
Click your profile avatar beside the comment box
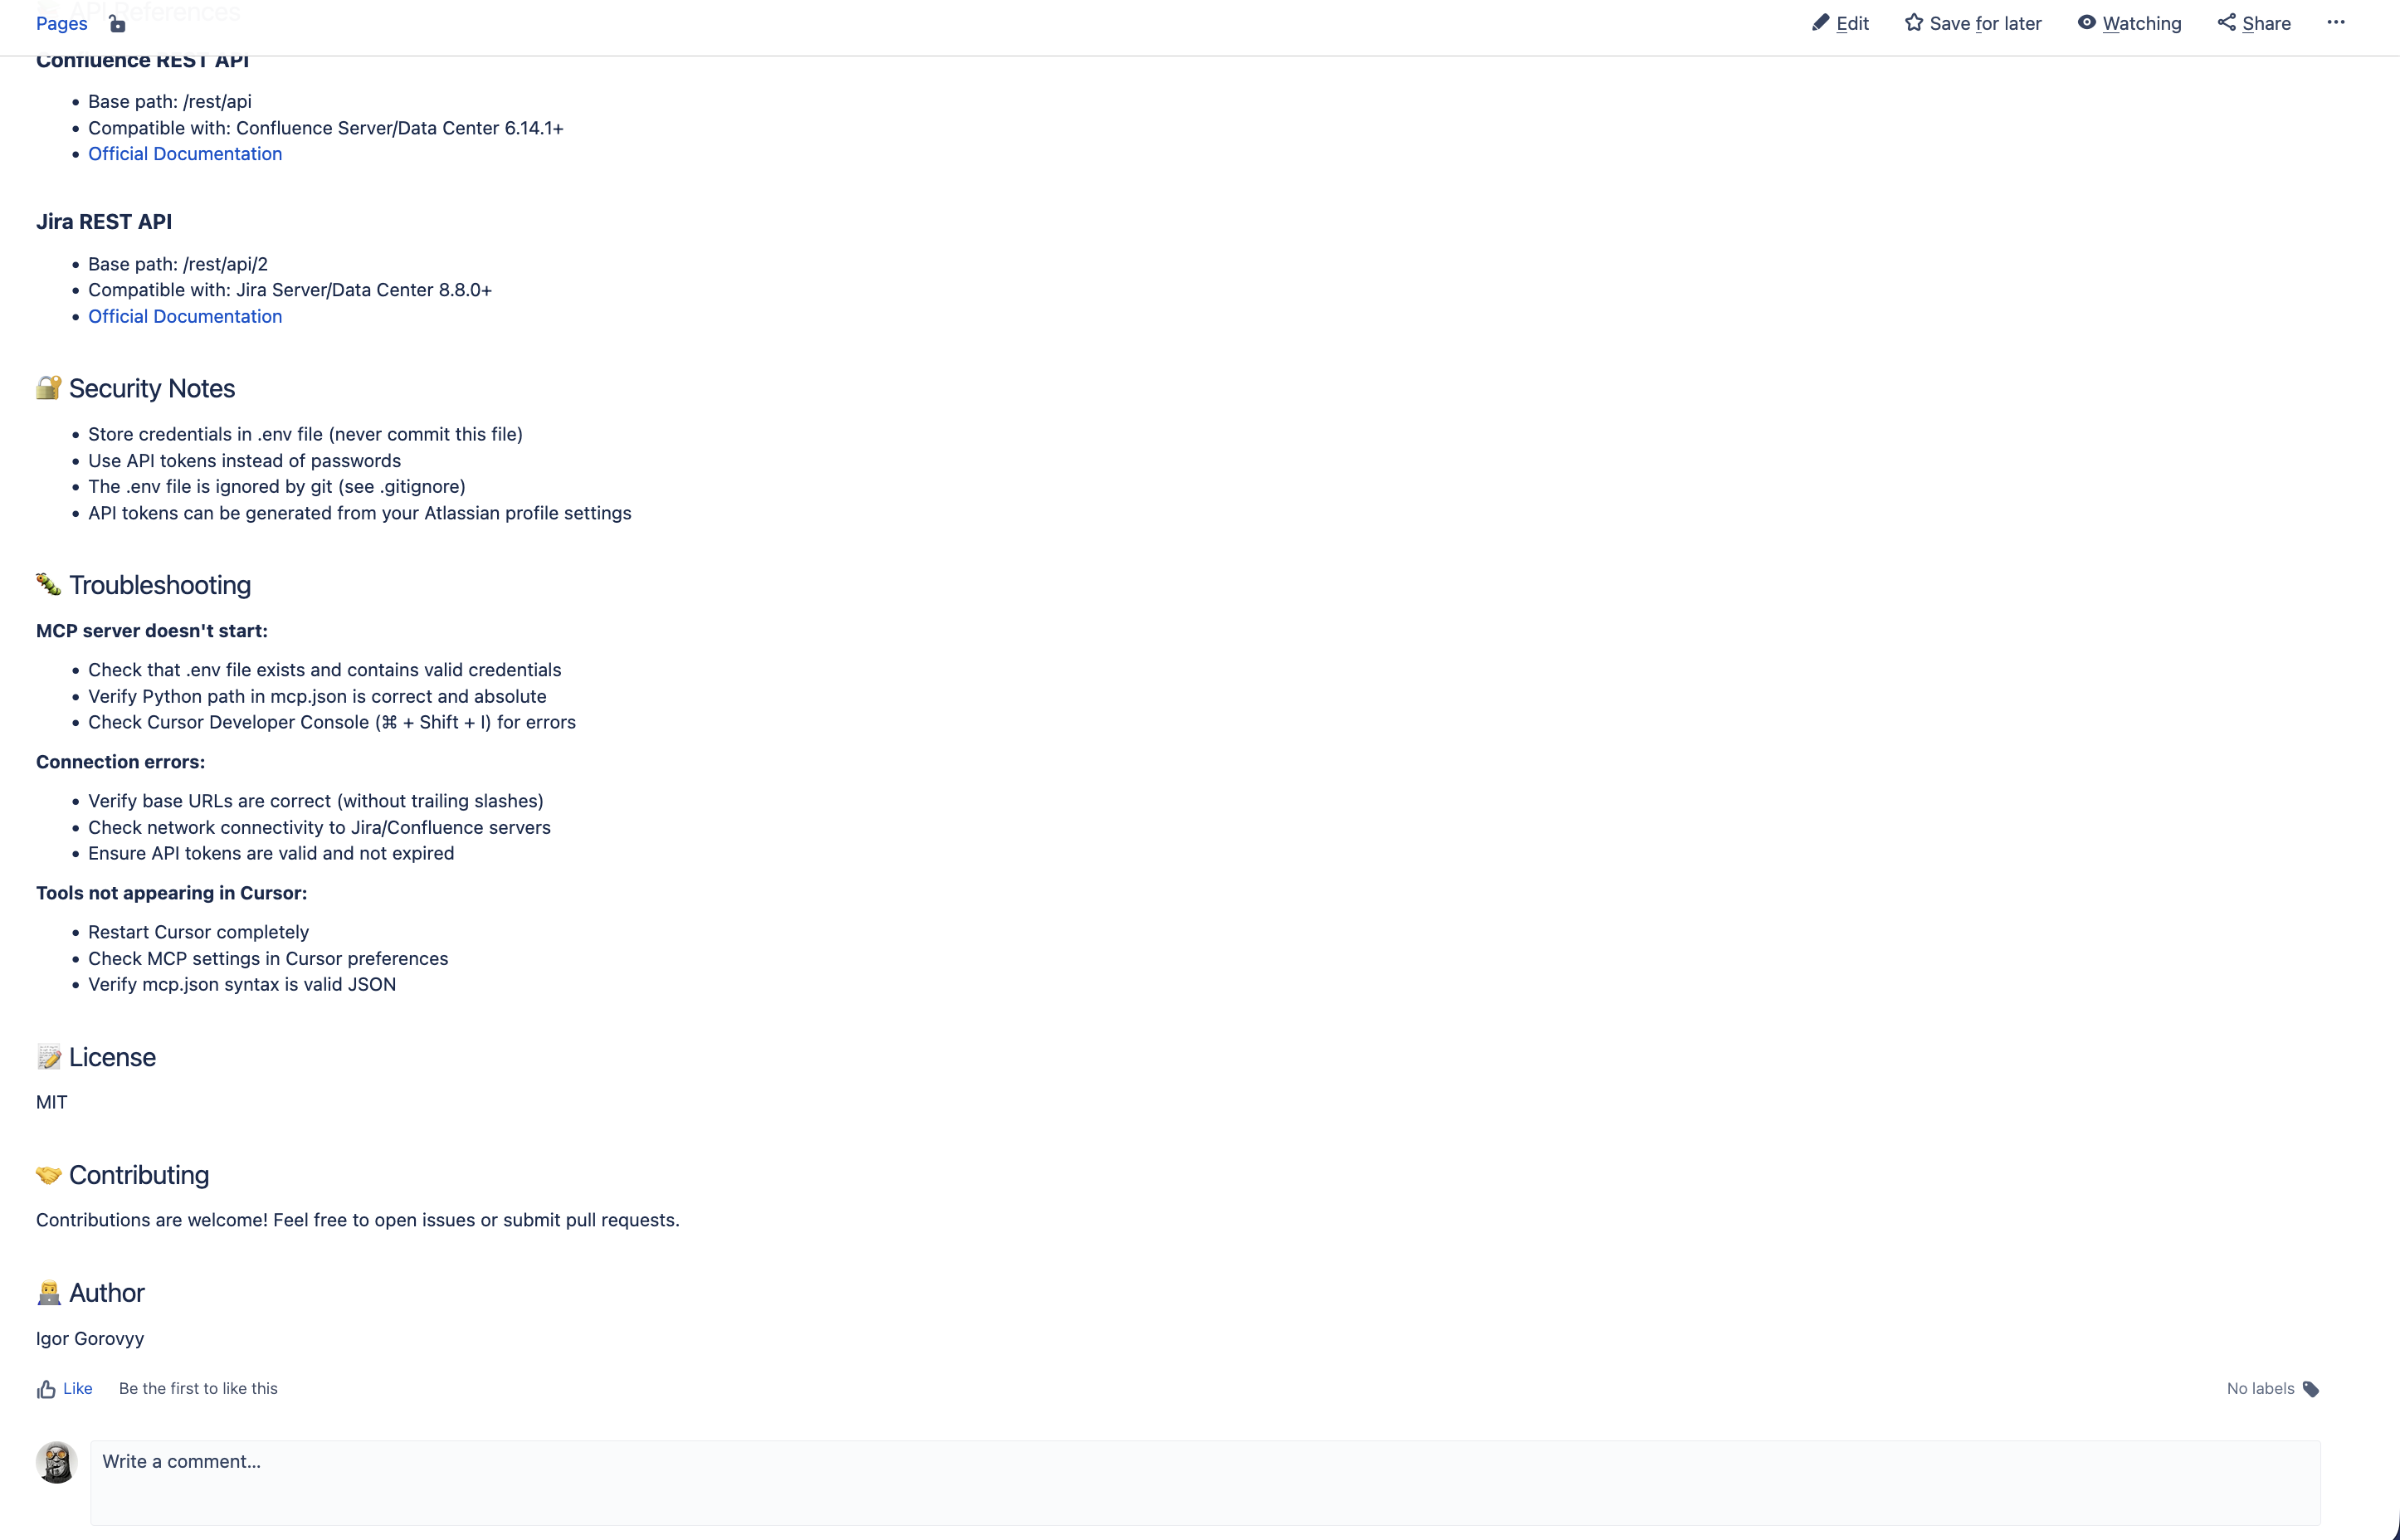coord(56,1461)
